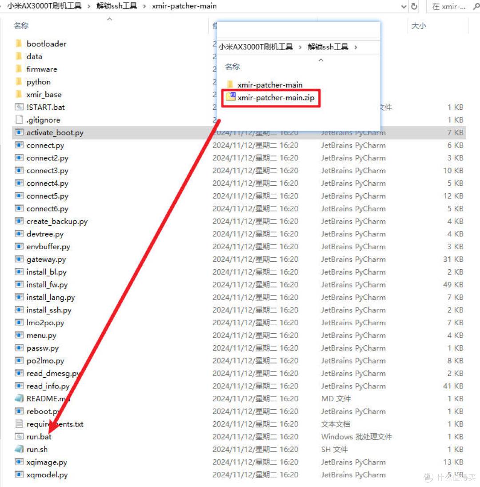Screen dimensions: 480x487
Task: Click the README.md file icon
Action: coord(19,399)
